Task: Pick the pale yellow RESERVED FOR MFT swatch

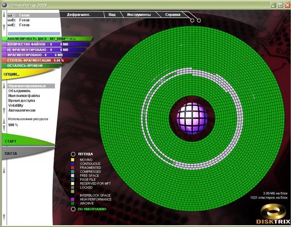Action: pos(73,184)
